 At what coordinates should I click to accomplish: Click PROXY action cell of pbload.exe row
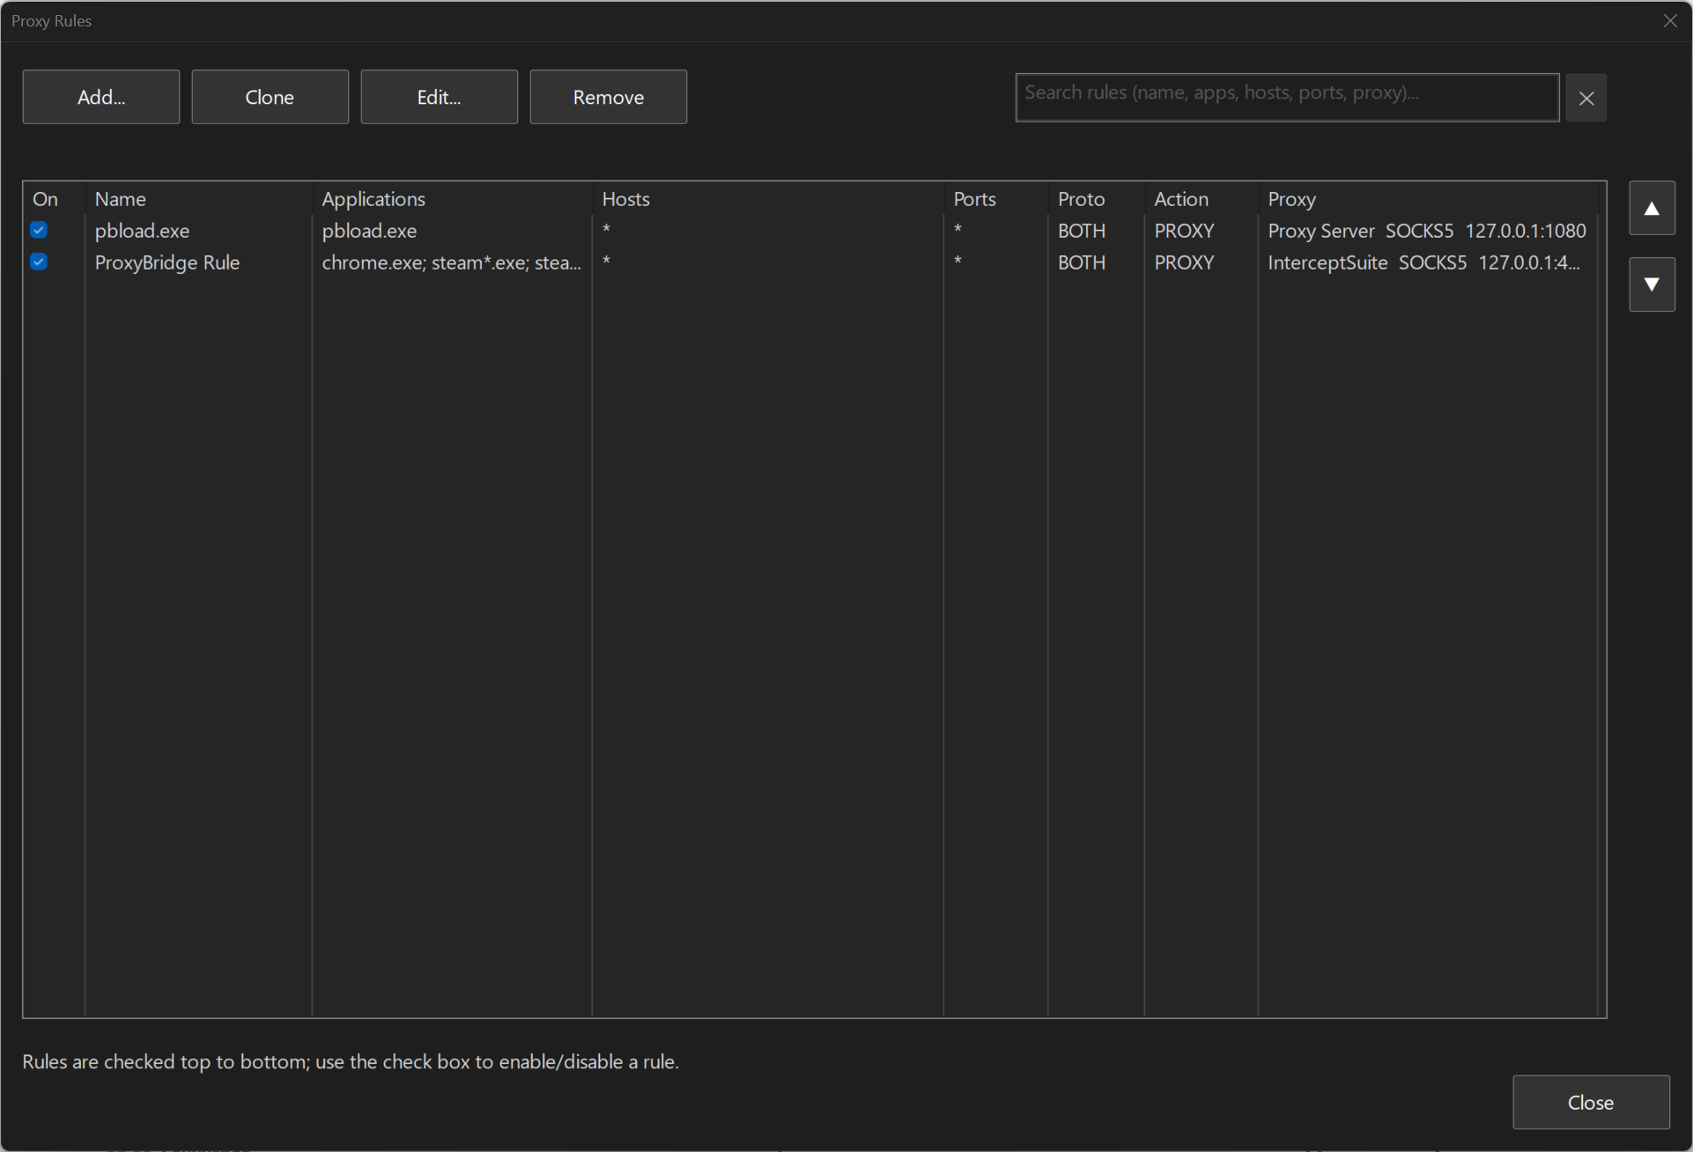pos(1184,231)
